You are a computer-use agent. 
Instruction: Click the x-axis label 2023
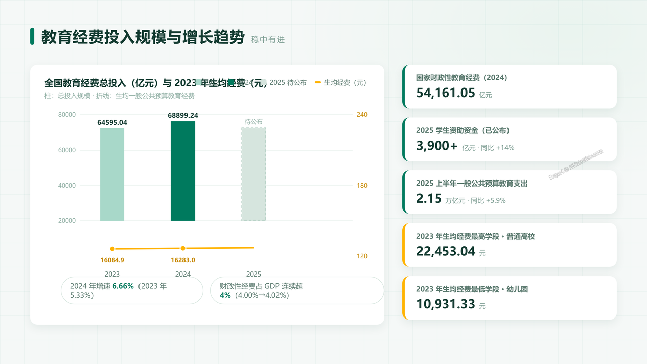112,274
